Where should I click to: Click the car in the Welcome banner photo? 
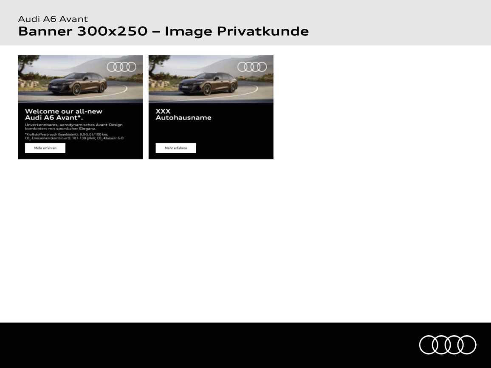76,84
